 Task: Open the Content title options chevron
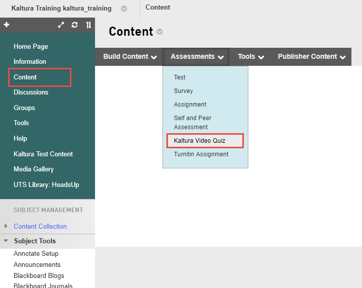pyautogui.click(x=160, y=32)
